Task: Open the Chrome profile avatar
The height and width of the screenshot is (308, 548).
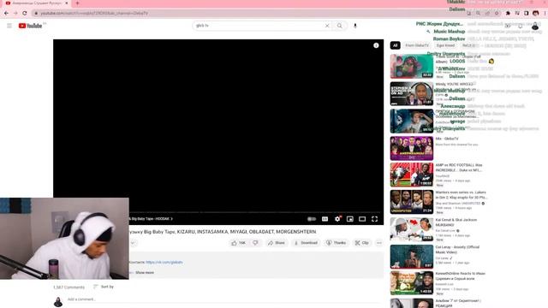Action: [535, 14]
